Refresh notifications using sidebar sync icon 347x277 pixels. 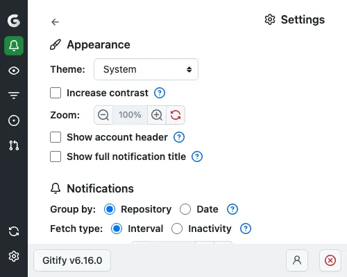14,231
